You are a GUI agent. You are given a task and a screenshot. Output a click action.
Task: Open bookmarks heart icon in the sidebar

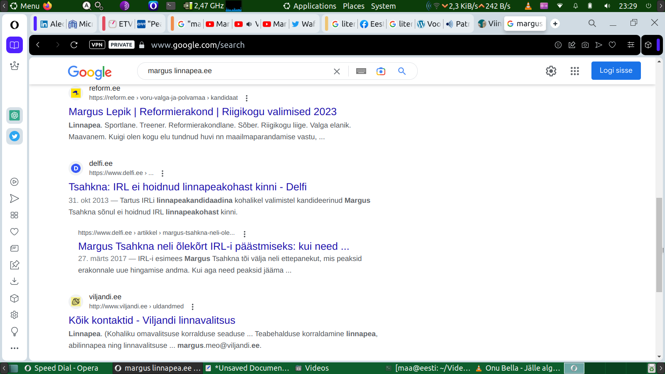point(15,231)
